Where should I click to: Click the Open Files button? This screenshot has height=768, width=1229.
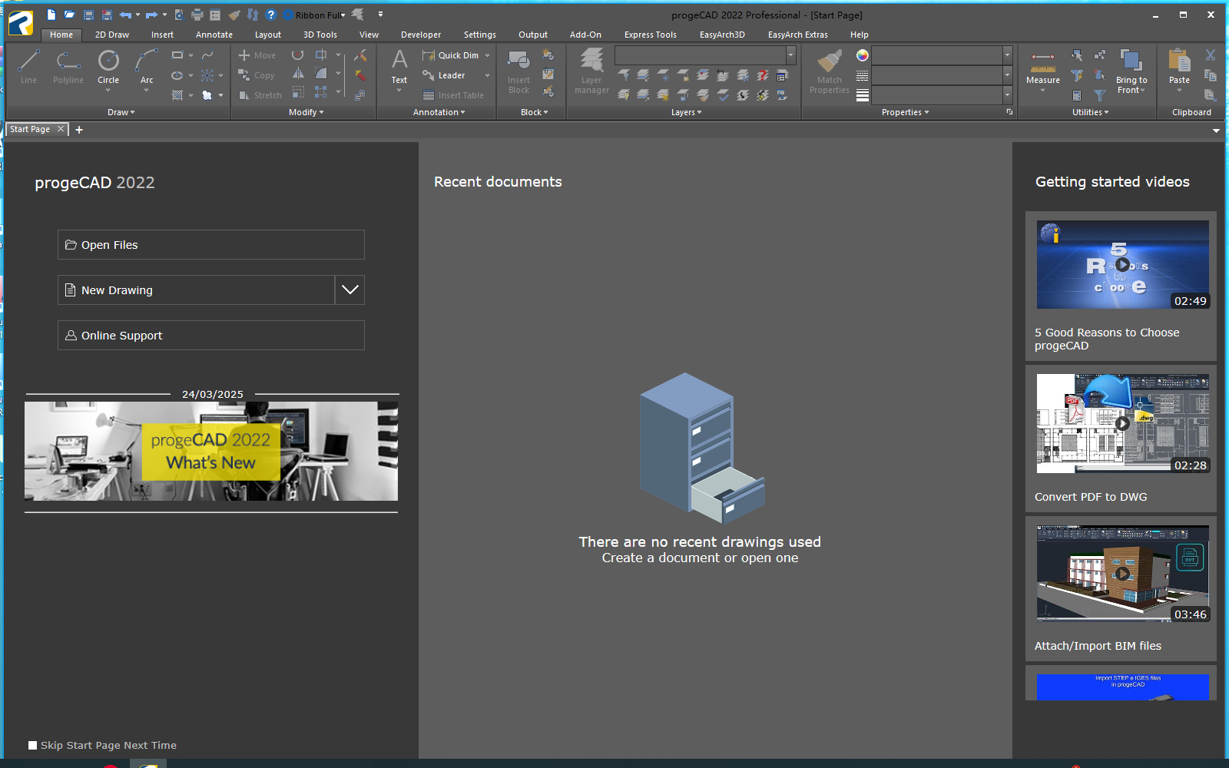[211, 245]
